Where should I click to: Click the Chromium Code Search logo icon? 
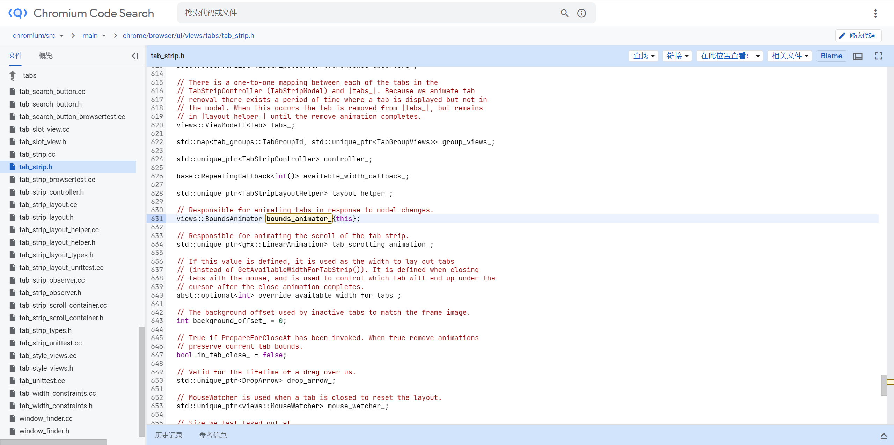pos(18,13)
